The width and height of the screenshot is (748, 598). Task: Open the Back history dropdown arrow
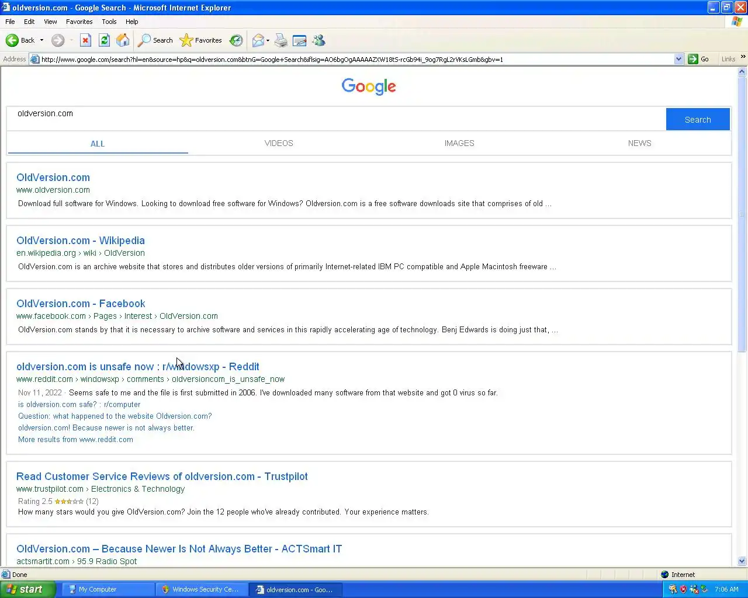41,40
